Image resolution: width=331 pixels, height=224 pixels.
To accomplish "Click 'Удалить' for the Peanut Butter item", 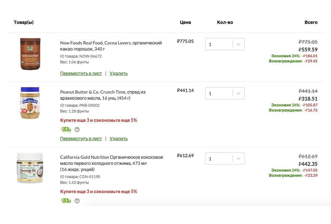I will coord(118,138).
